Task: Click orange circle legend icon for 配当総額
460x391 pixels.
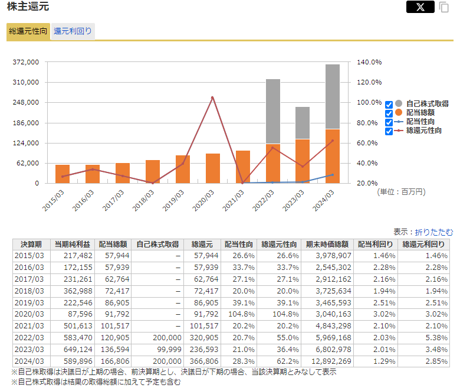Action: click(x=399, y=112)
